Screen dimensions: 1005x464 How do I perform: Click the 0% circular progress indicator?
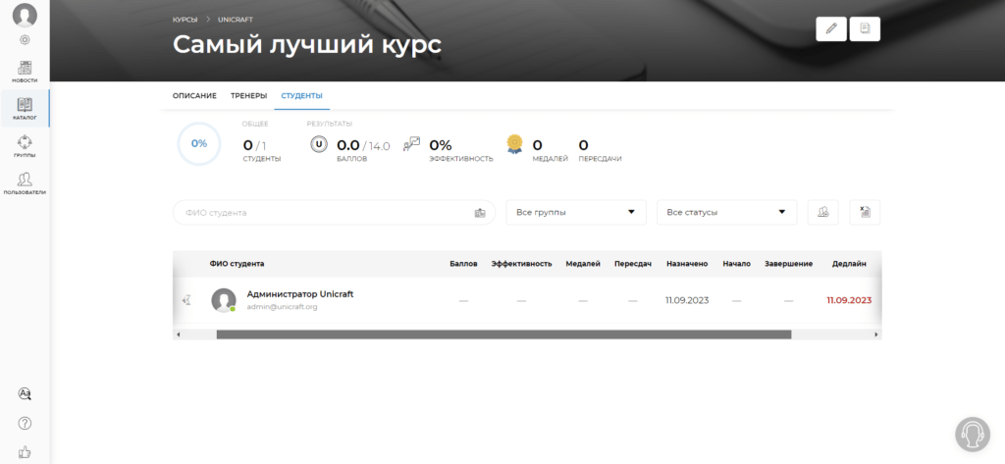(199, 143)
